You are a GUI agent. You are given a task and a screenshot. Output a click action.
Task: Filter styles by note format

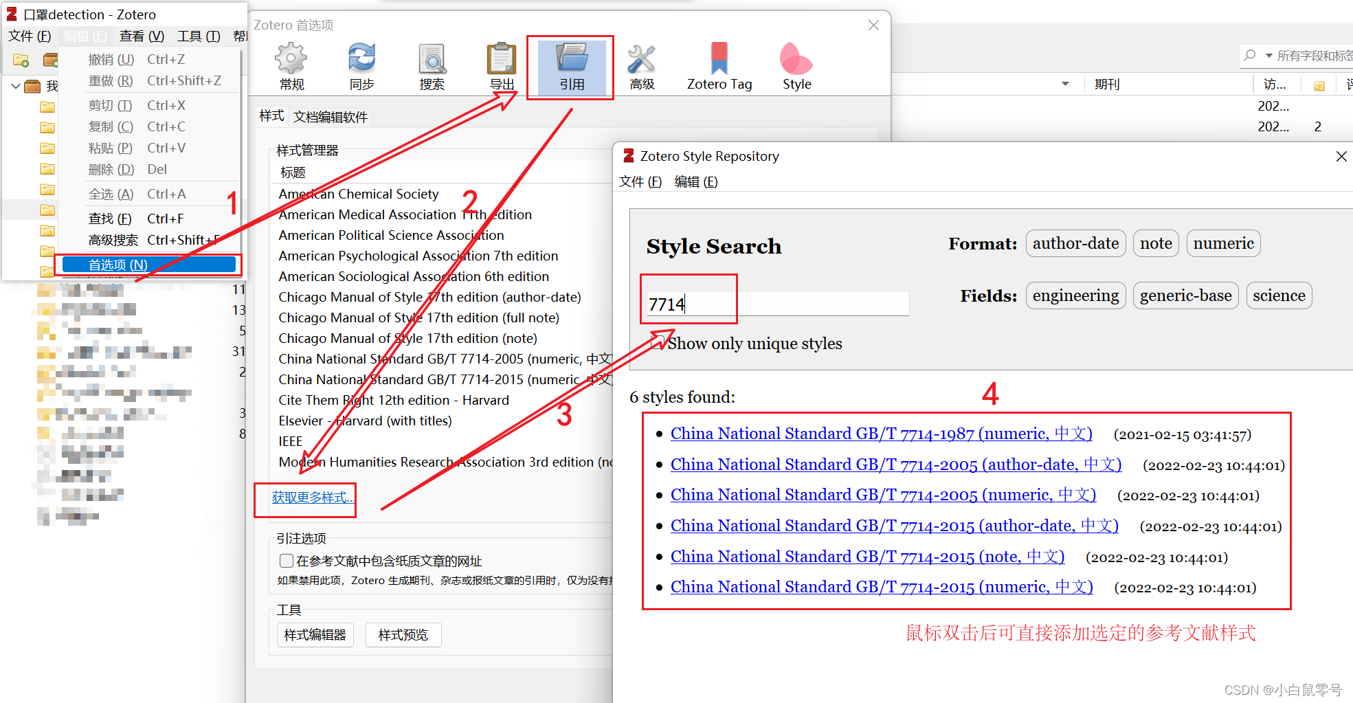[x=1156, y=243]
